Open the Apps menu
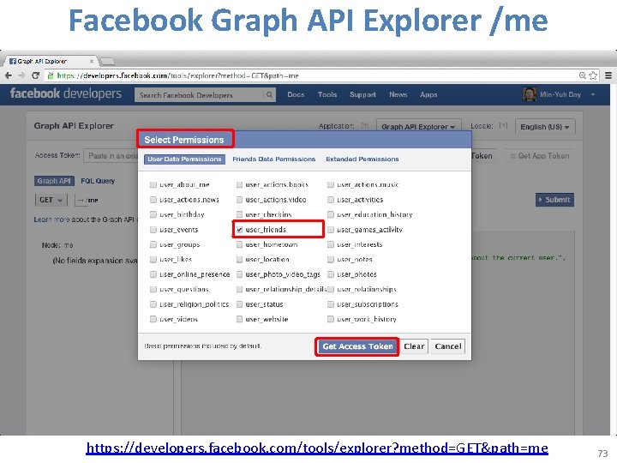The height and width of the screenshot is (463, 617). [x=428, y=94]
